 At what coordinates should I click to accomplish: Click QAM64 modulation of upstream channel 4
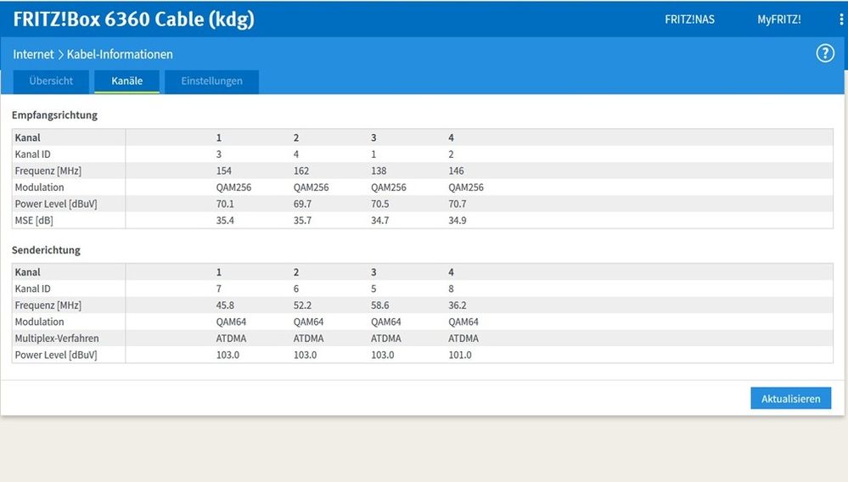[x=463, y=322]
